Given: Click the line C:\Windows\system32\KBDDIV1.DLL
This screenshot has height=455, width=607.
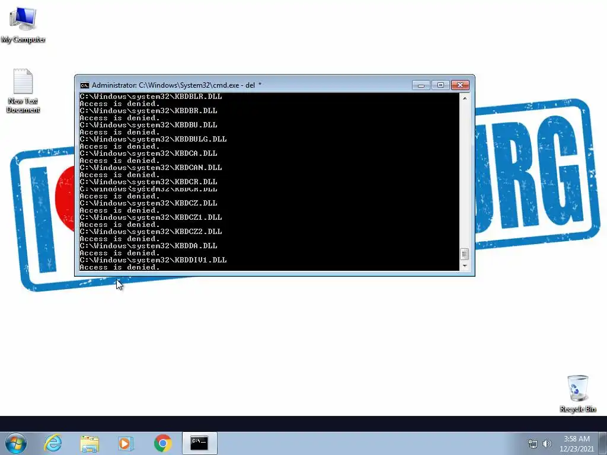Looking at the screenshot, I should tap(154, 261).
